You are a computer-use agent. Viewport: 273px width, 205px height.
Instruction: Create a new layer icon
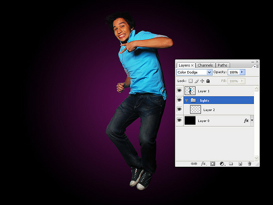pos(240,164)
